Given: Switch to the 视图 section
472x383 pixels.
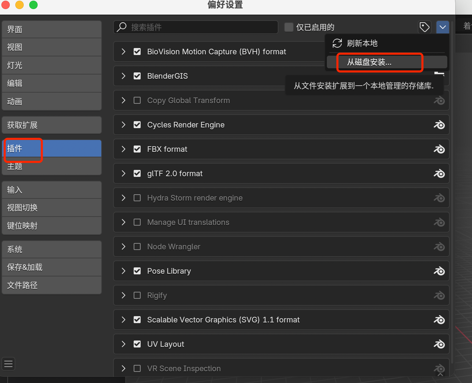Looking at the screenshot, I should tap(52, 47).
